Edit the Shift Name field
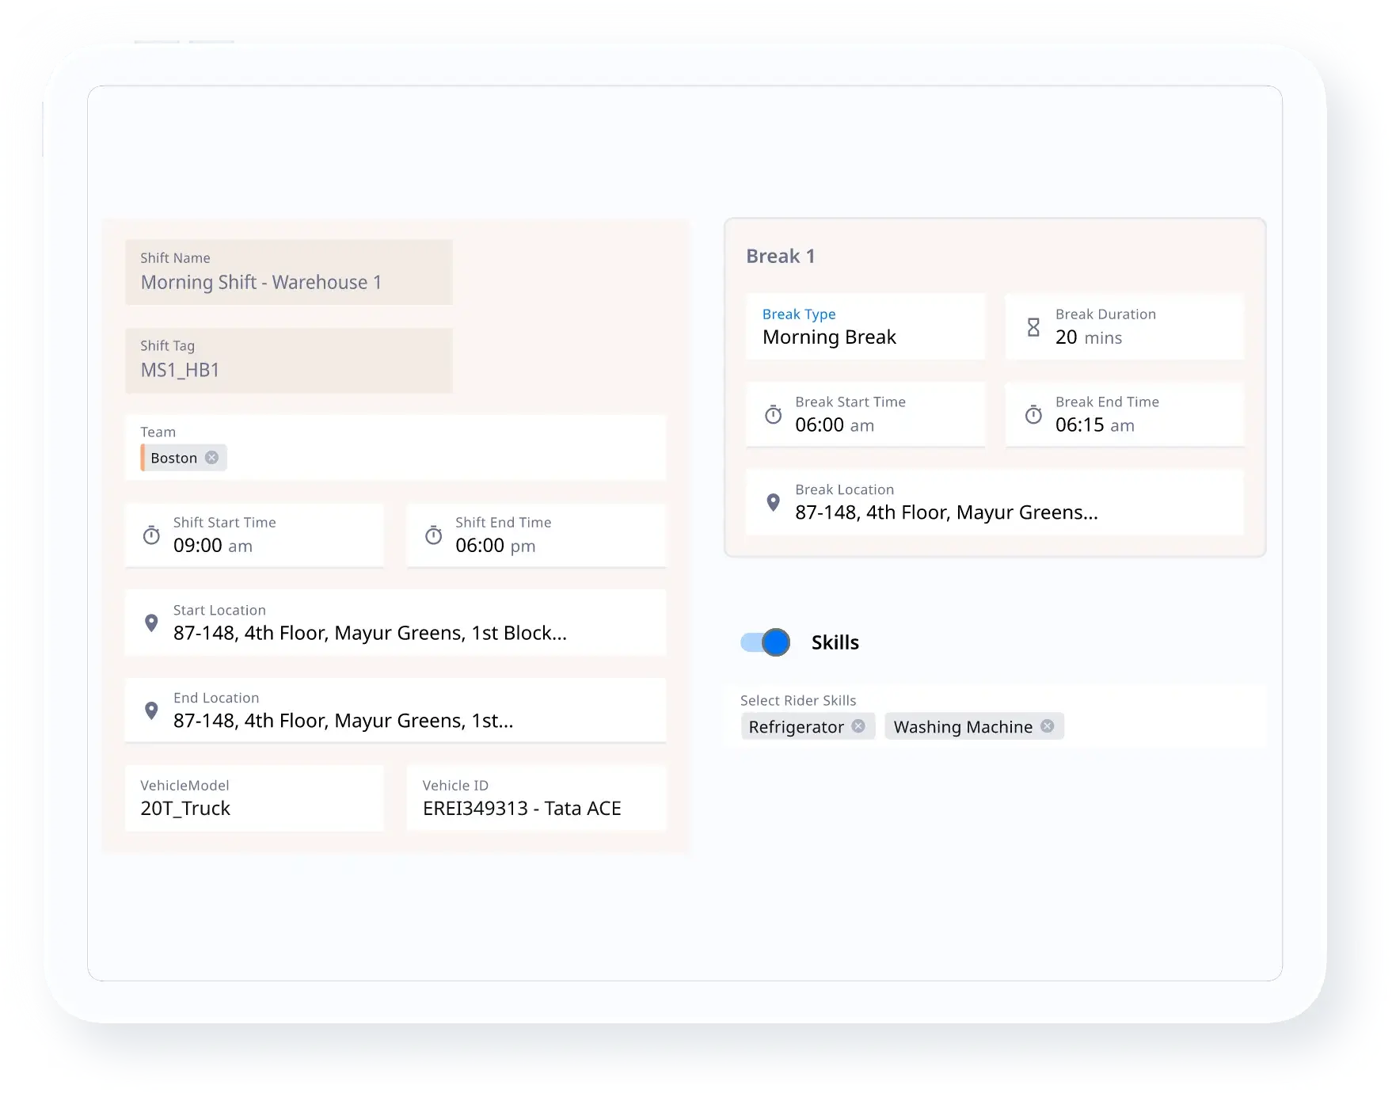Viewport: 1392px width, 1093px height. click(288, 272)
